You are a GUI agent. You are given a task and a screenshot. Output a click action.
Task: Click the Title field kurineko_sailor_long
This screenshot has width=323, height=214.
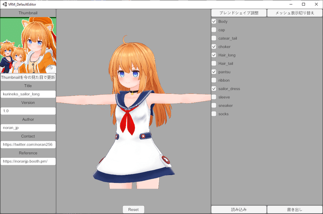28,94
